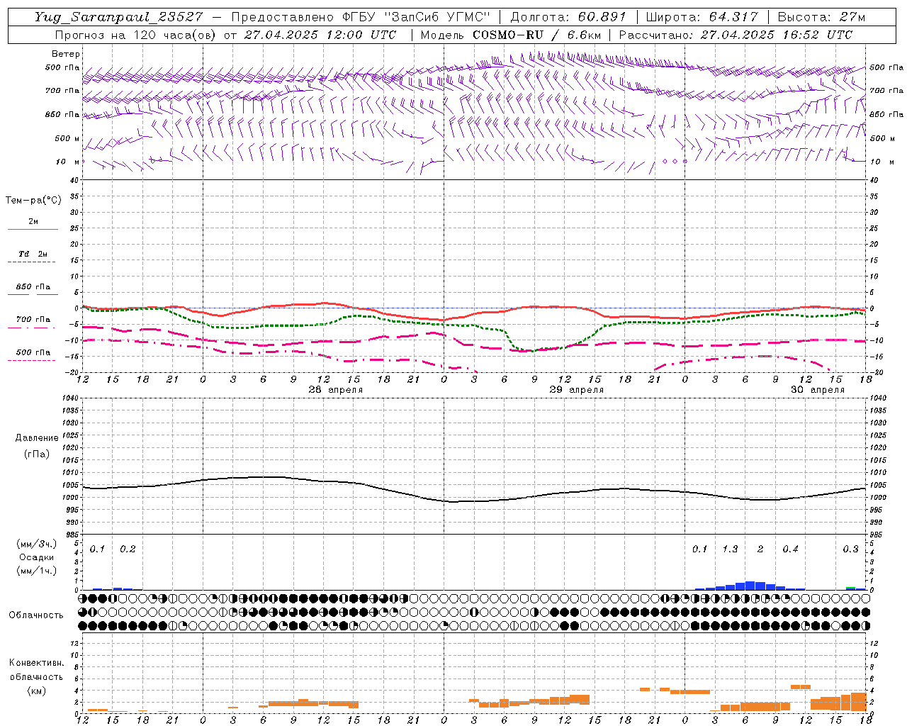Click the forecast line Прогноз на 120 часа(ов)
907x726 pixels.
point(136,35)
